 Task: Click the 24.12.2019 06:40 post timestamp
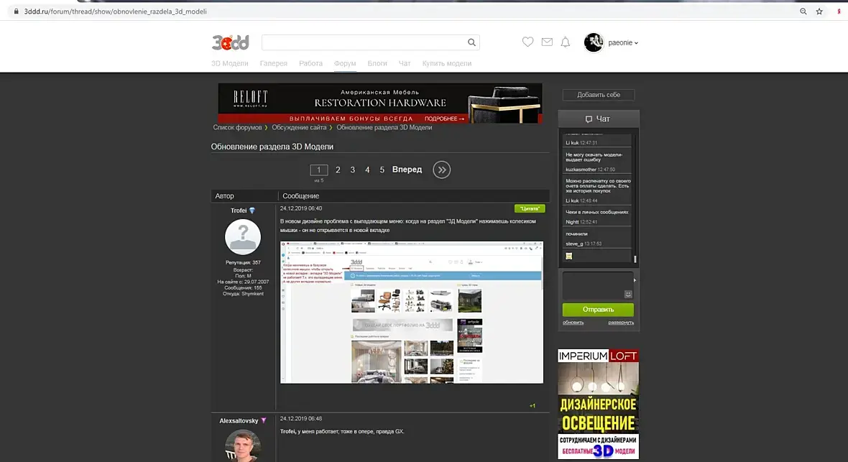click(301, 208)
